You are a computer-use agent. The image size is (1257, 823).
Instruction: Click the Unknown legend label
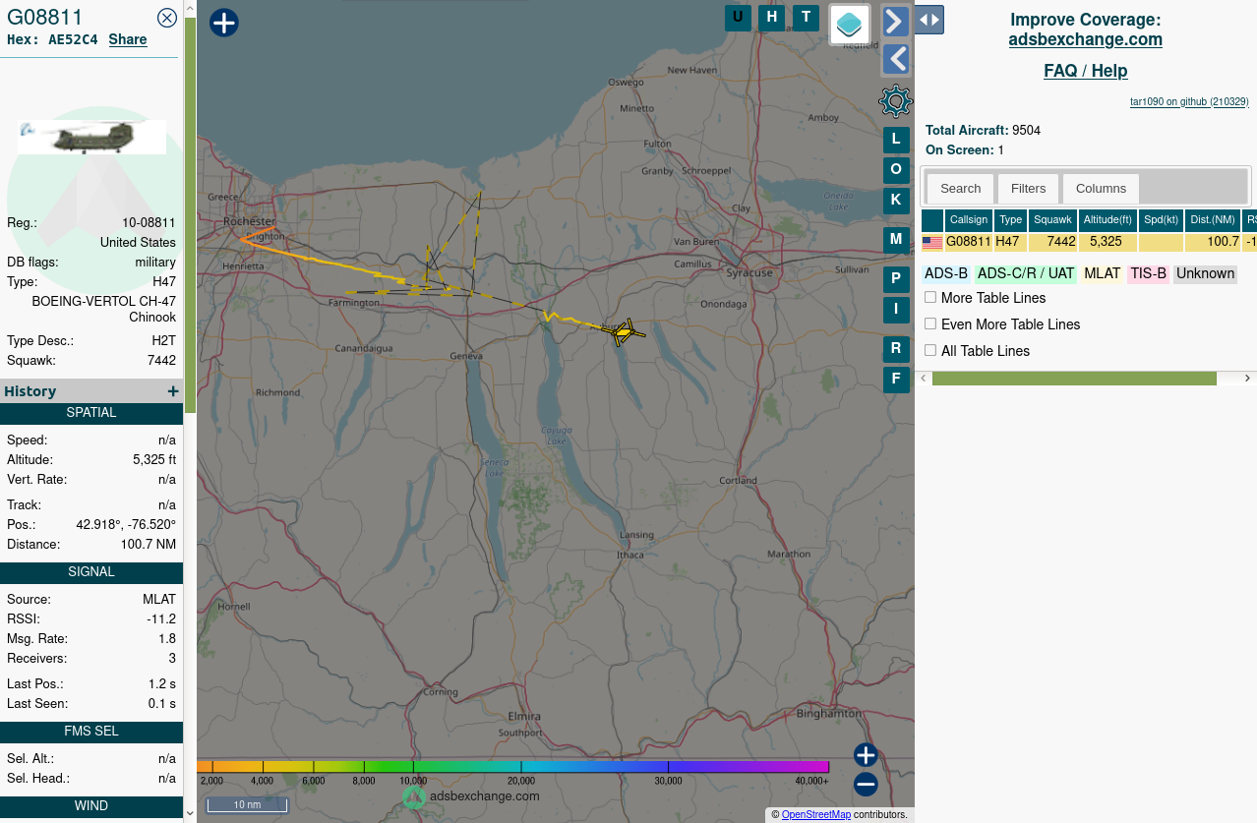1205,273
